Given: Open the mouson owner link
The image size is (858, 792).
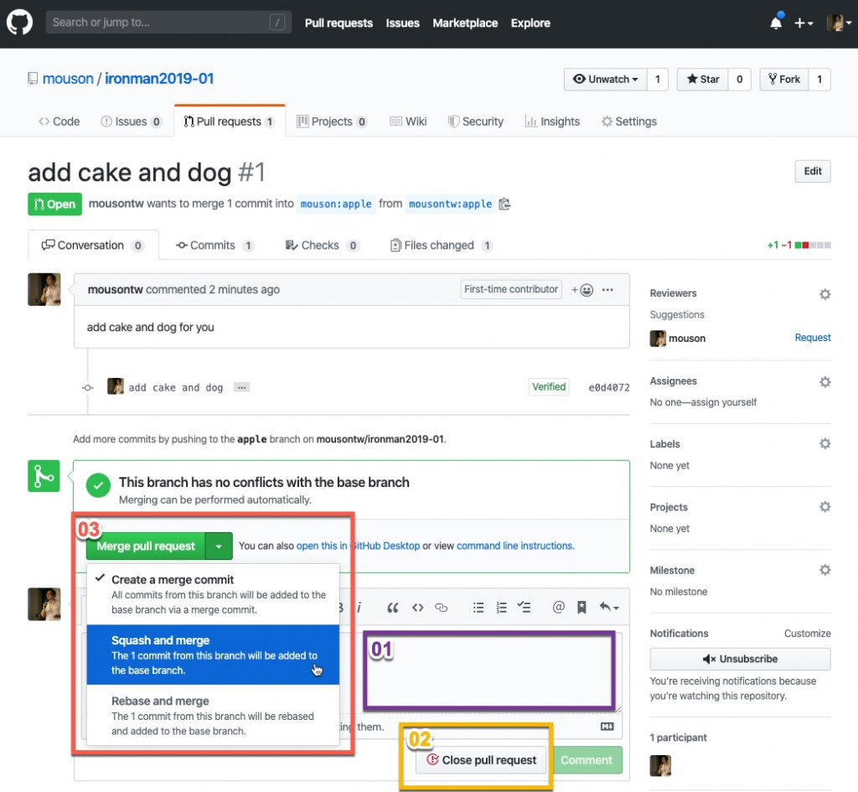Looking at the screenshot, I should point(68,79).
